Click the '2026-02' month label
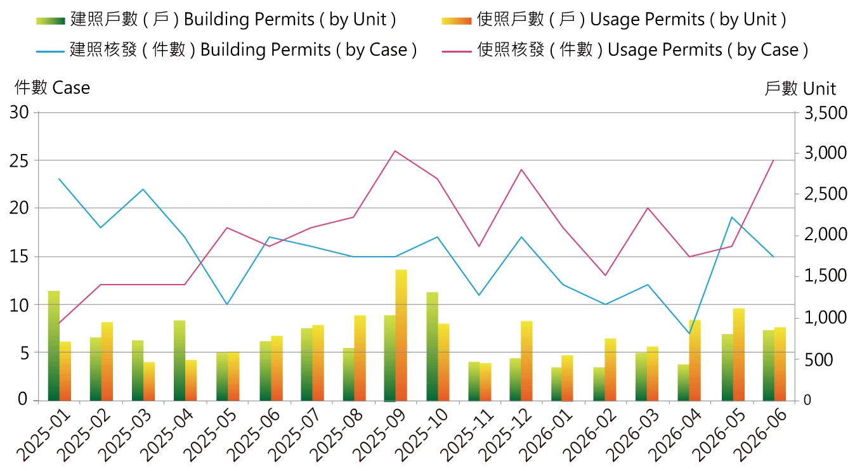The width and height of the screenshot is (855, 471). (591, 434)
